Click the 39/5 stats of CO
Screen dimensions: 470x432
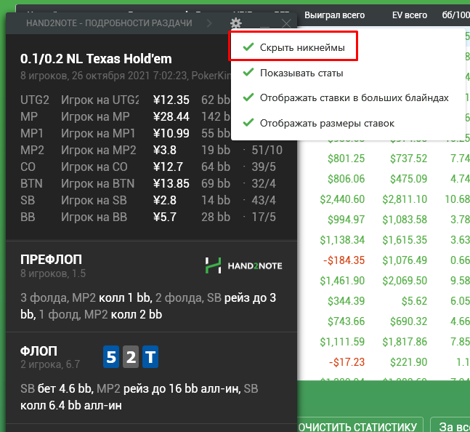(x=264, y=167)
